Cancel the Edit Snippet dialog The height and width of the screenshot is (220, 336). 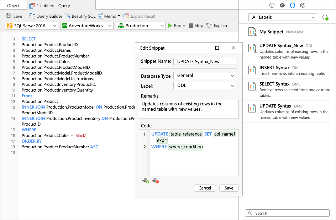pos(205,188)
